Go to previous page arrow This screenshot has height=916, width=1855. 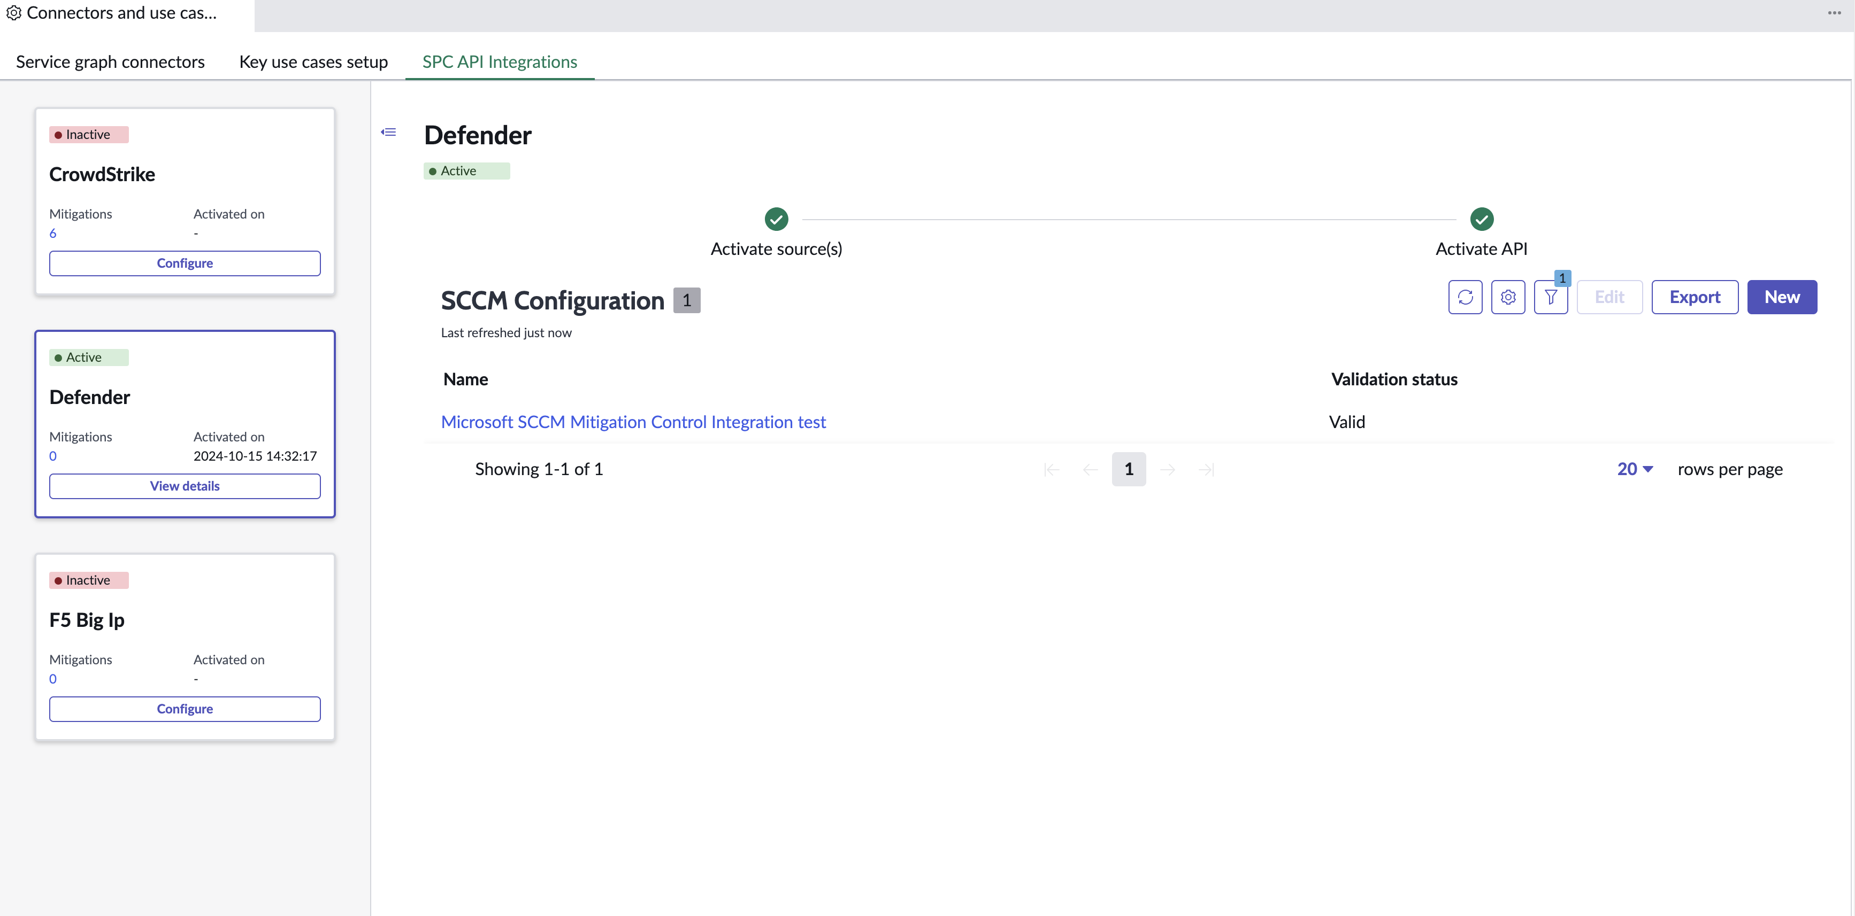coord(1090,470)
